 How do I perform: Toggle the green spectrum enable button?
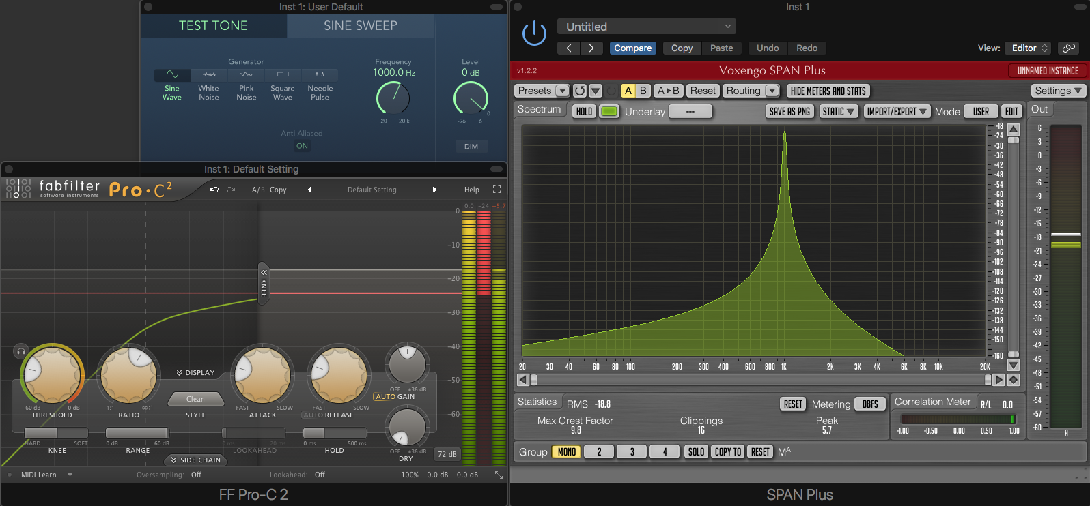point(609,111)
